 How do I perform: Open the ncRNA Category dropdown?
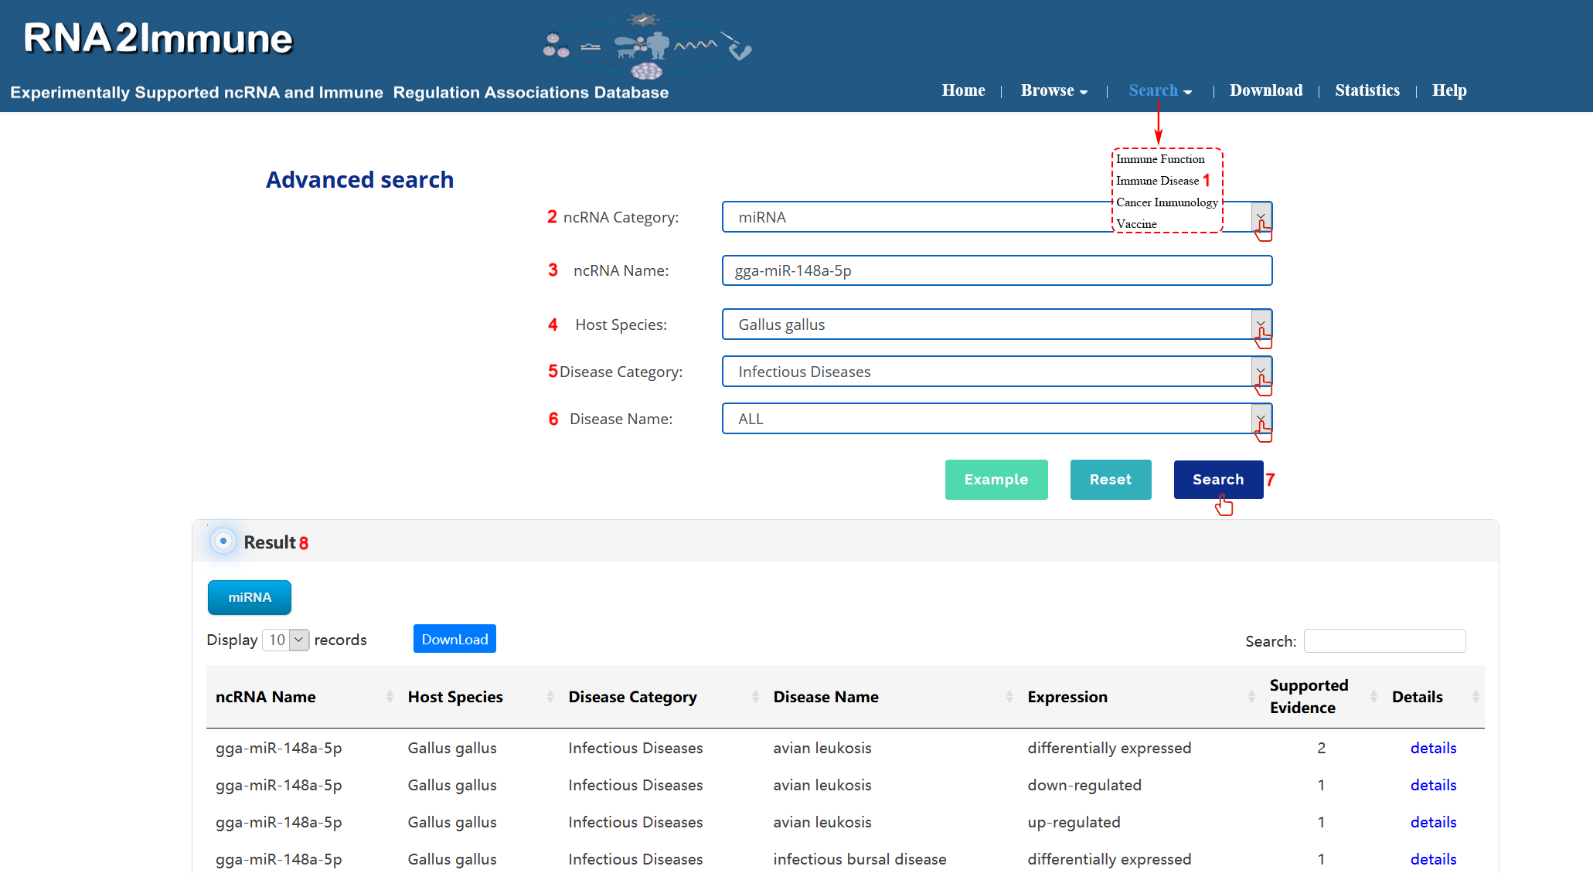pos(1260,217)
